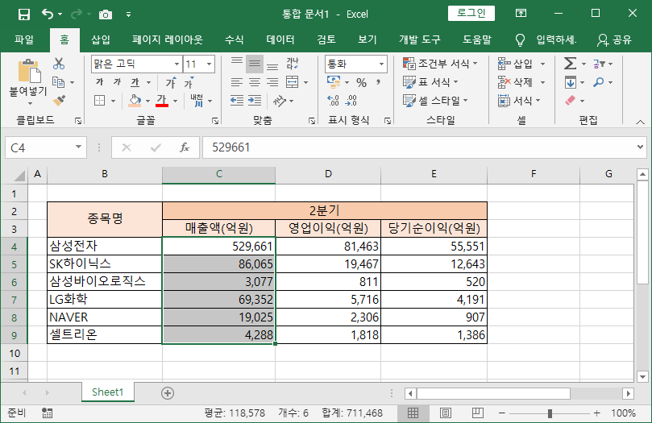This screenshot has width=652, height=423.
Task: Click the fill color bucket swatch
Action: (x=135, y=101)
